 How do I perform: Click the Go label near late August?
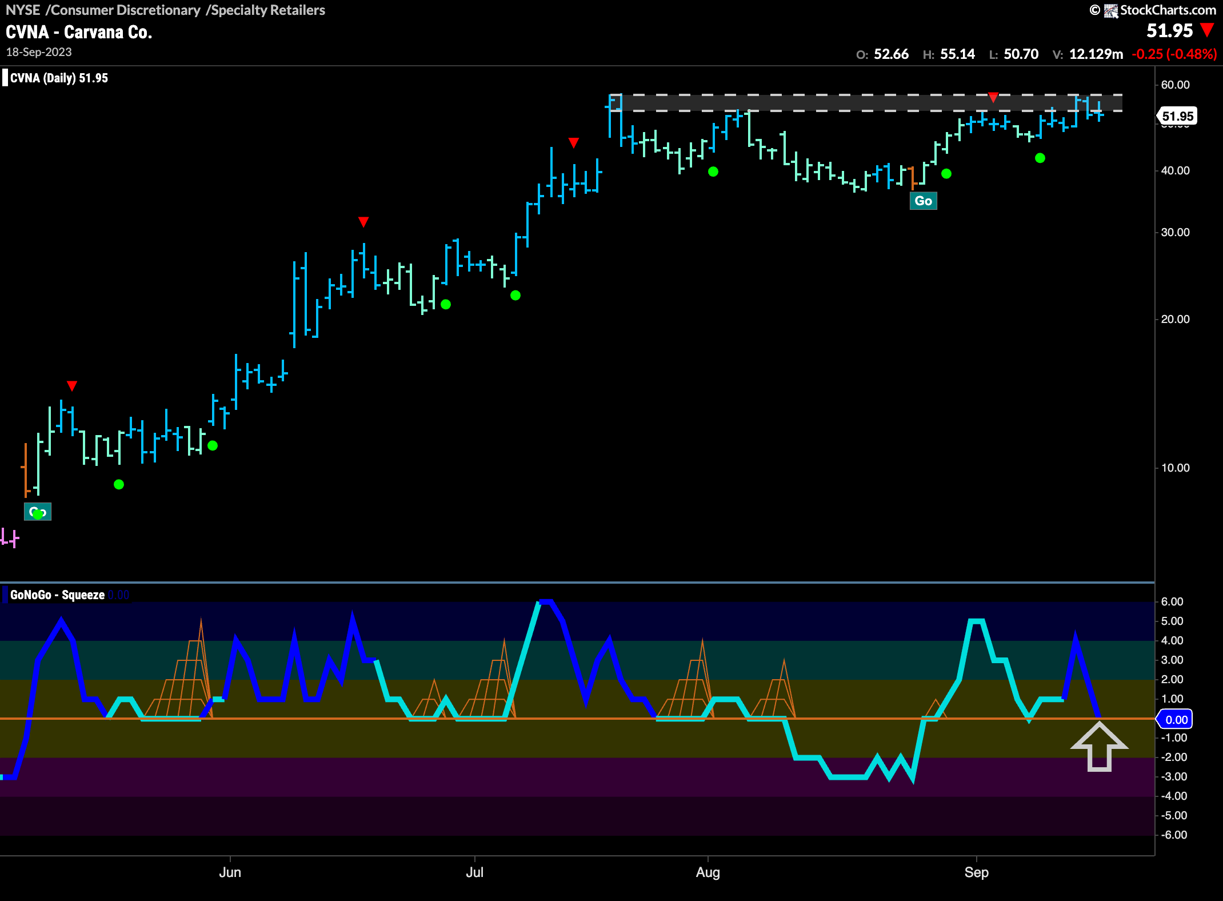[x=924, y=201]
